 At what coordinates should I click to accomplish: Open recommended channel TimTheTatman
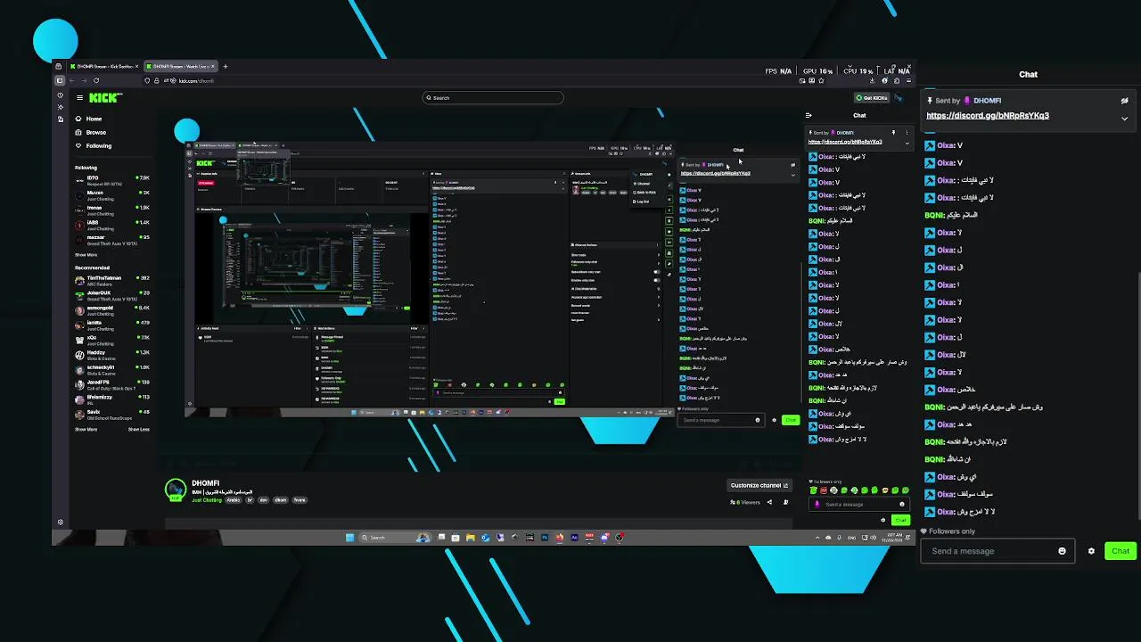[x=111, y=281]
